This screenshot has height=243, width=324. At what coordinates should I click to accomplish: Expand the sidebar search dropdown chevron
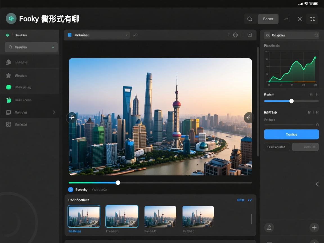[x=53, y=47]
